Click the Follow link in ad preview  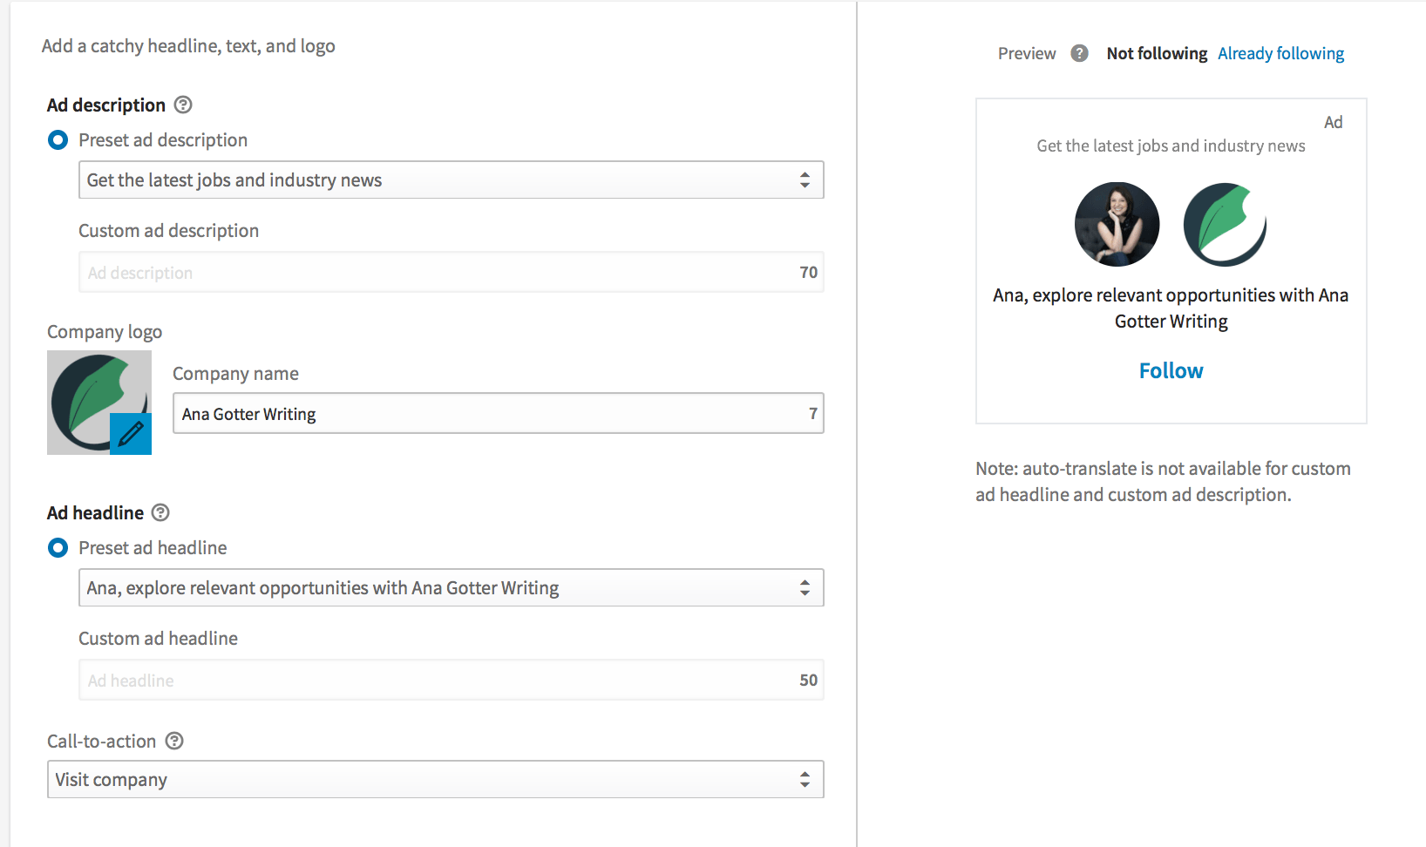(x=1171, y=371)
